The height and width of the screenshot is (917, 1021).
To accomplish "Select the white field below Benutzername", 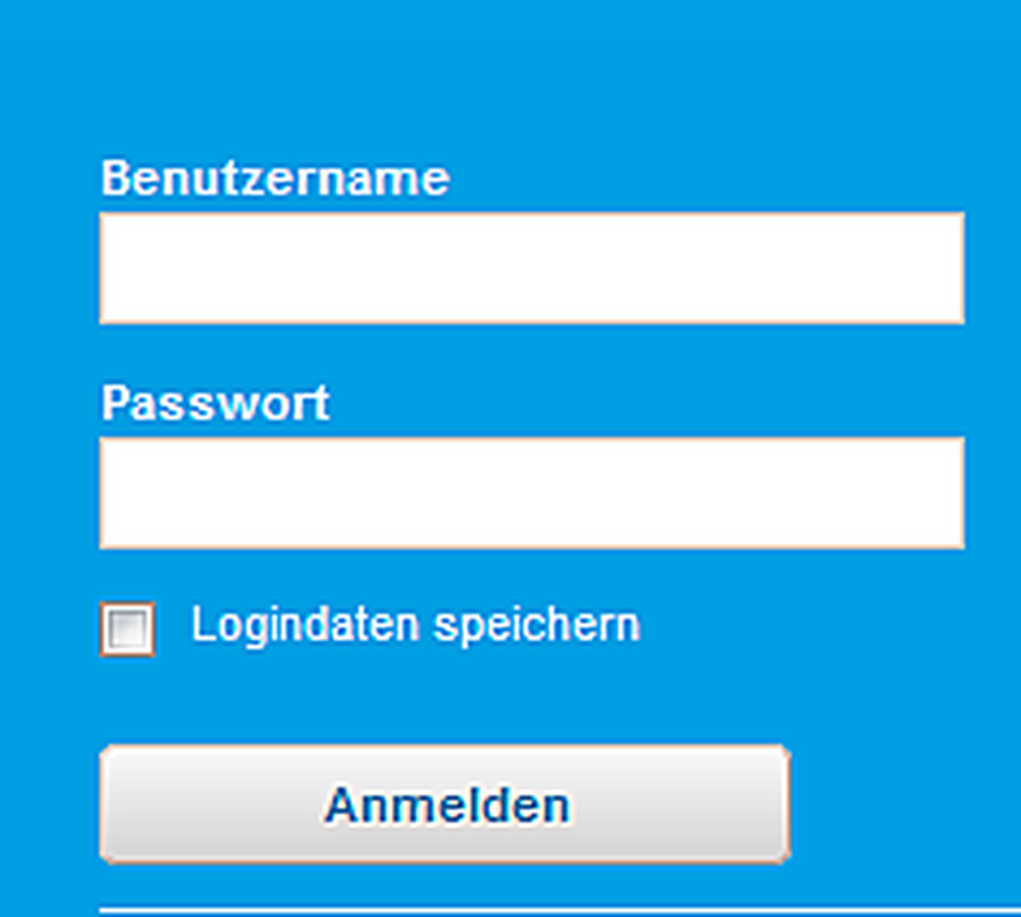I will [531, 268].
